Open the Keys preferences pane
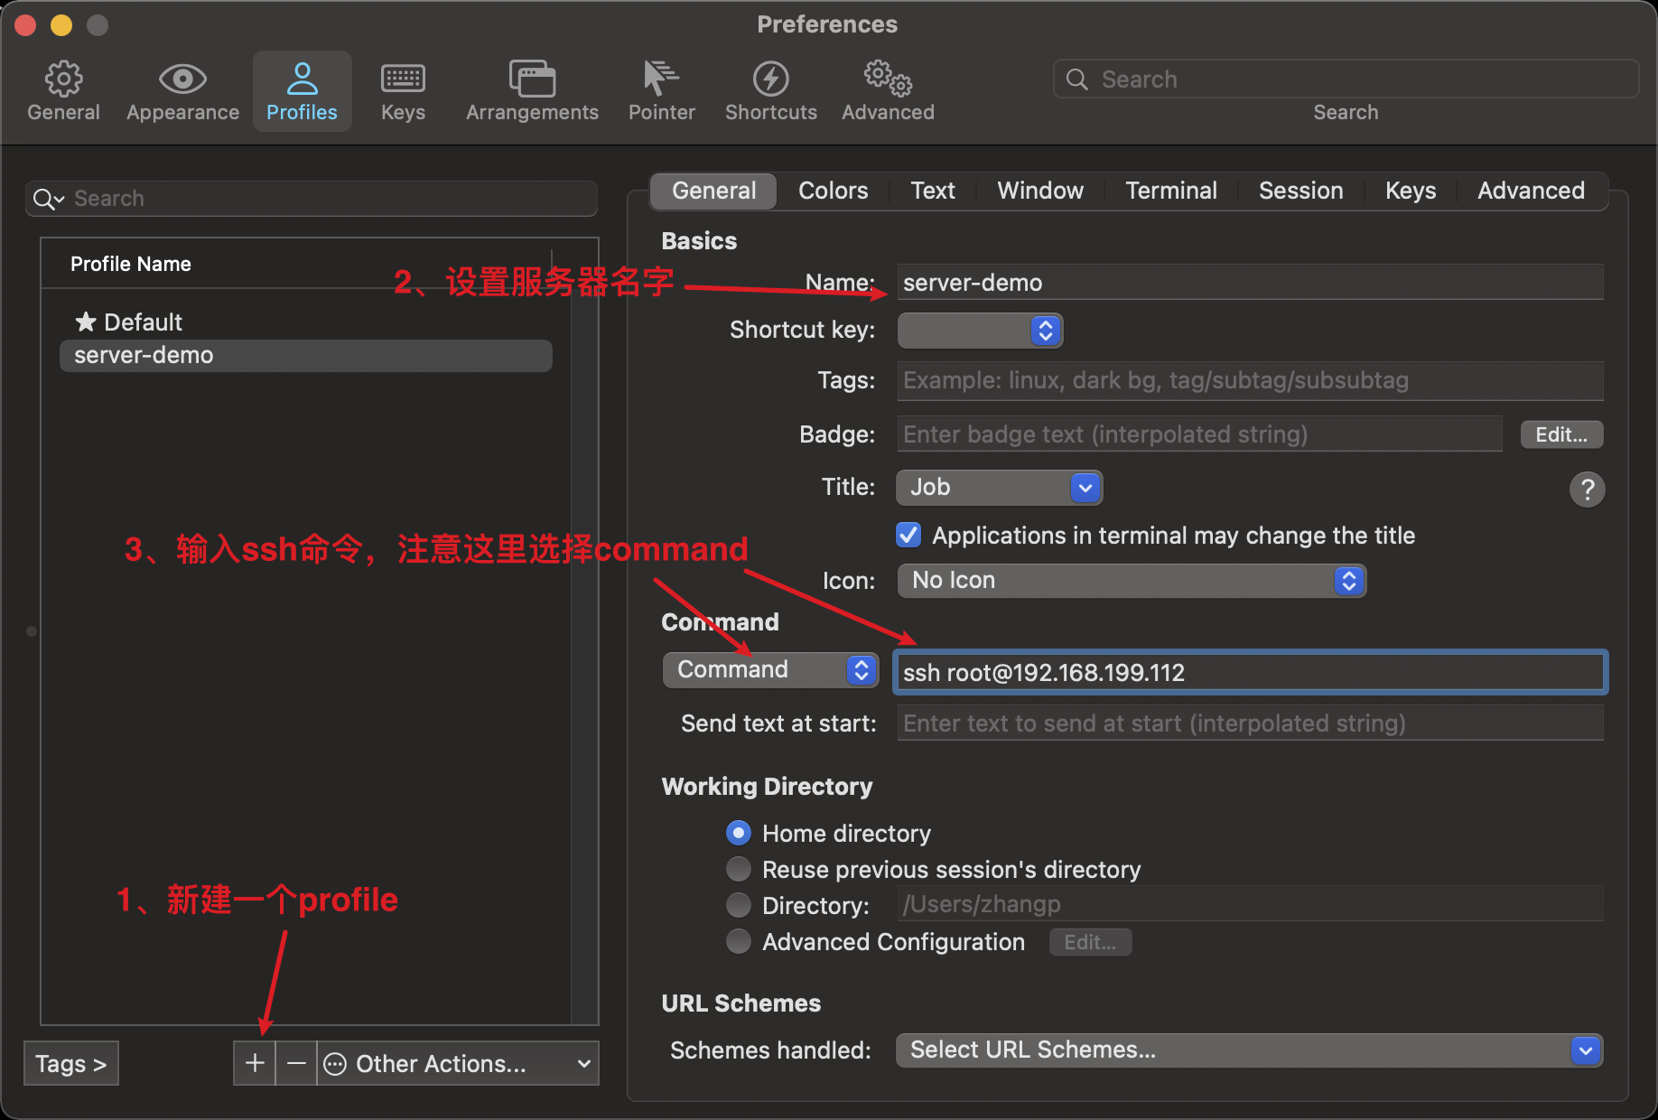This screenshot has height=1120, width=1658. point(402,90)
